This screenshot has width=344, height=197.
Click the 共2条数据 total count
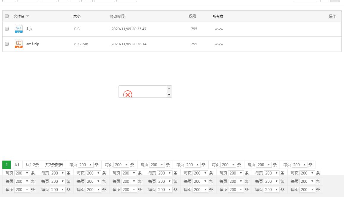(54, 165)
